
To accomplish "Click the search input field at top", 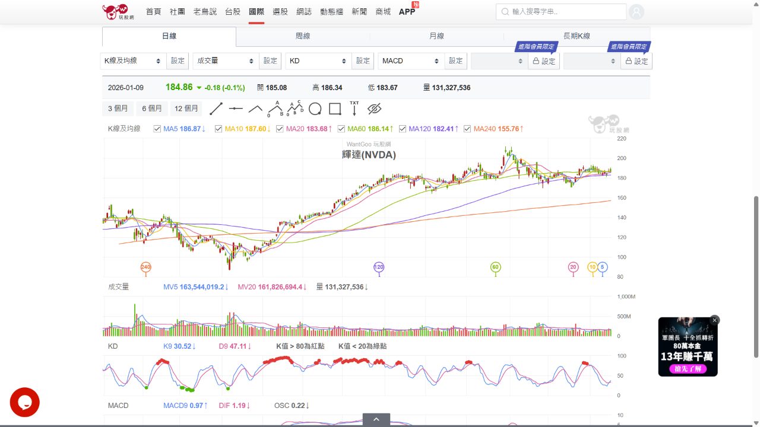I will pos(561,11).
